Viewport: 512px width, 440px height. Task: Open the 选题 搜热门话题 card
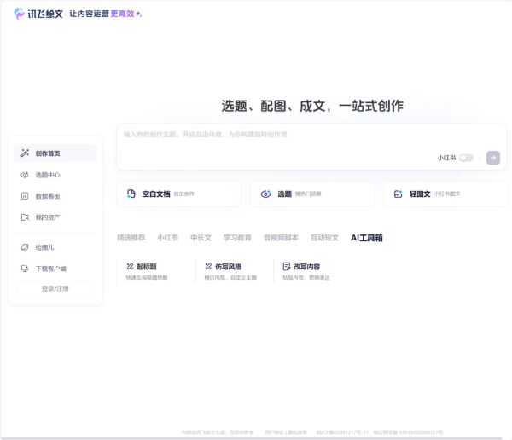[x=312, y=194]
